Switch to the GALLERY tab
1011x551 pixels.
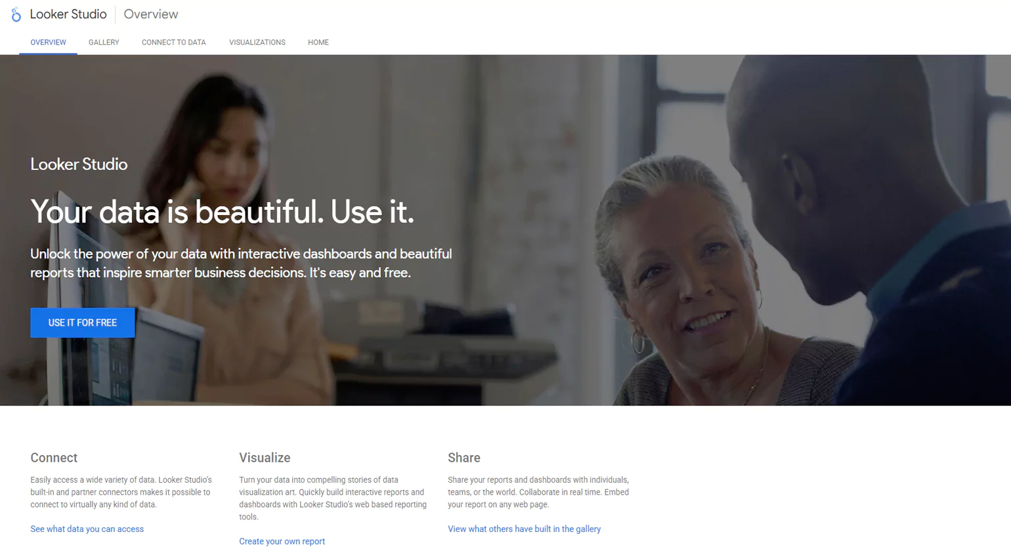[104, 43]
